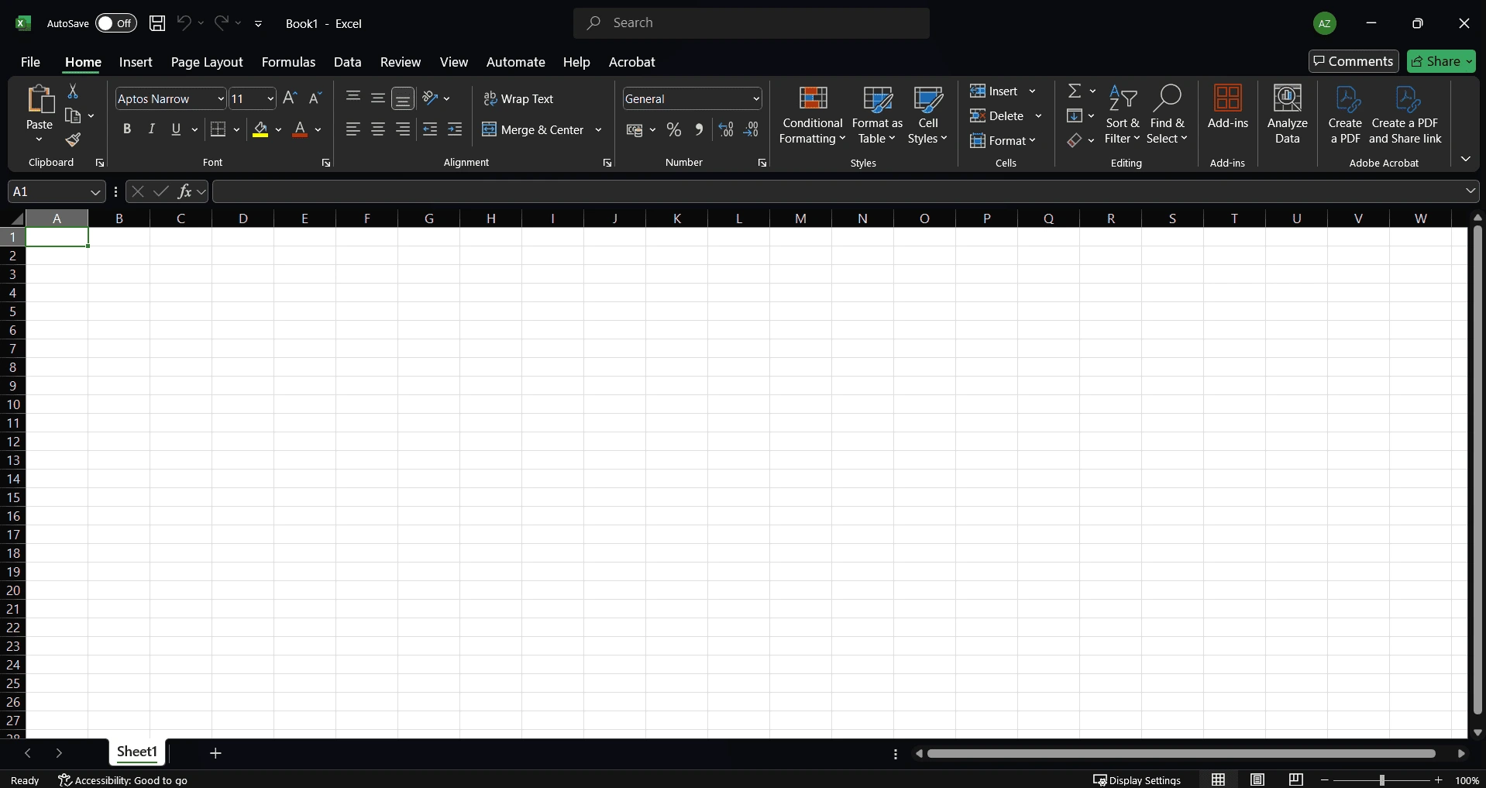
Task: Click the AutoSum sigma icon
Action: pyautogui.click(x=1075, y=91)
